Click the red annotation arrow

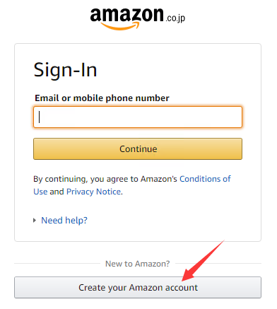pos(203,260)
